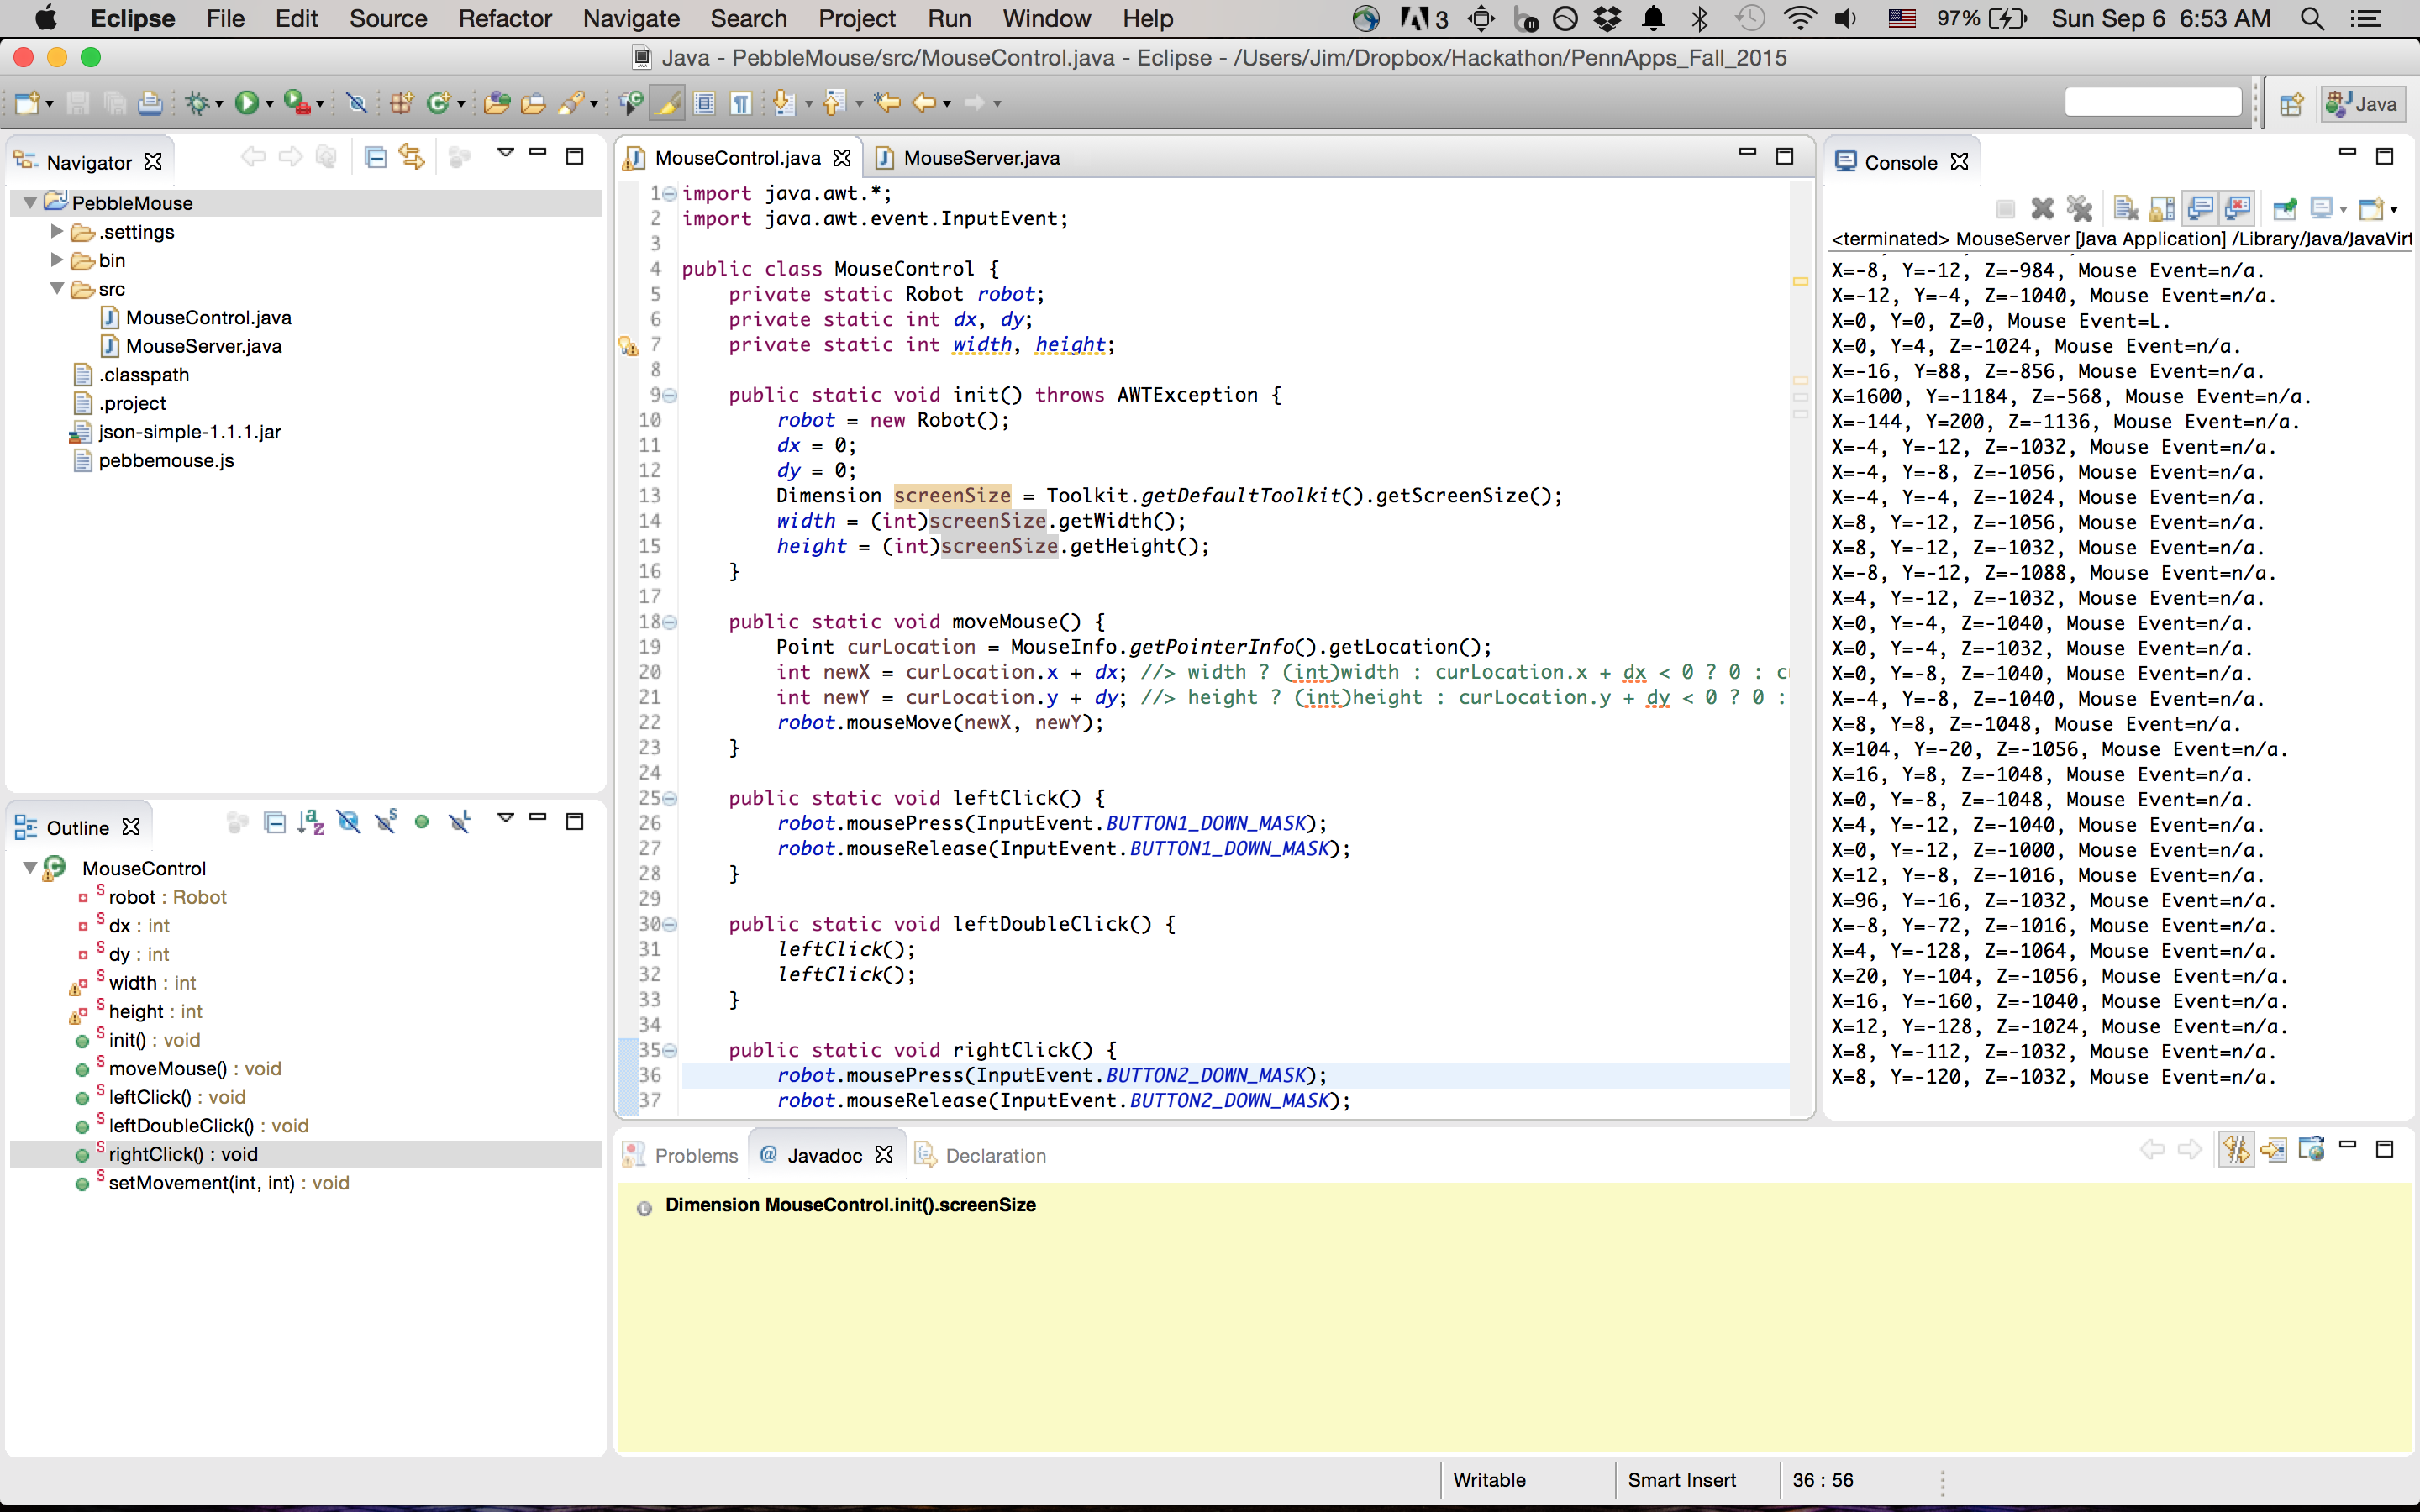The image size is (2420, 1512).
Task: Click Open Type folder icon in toolbar
Action: 497,103
